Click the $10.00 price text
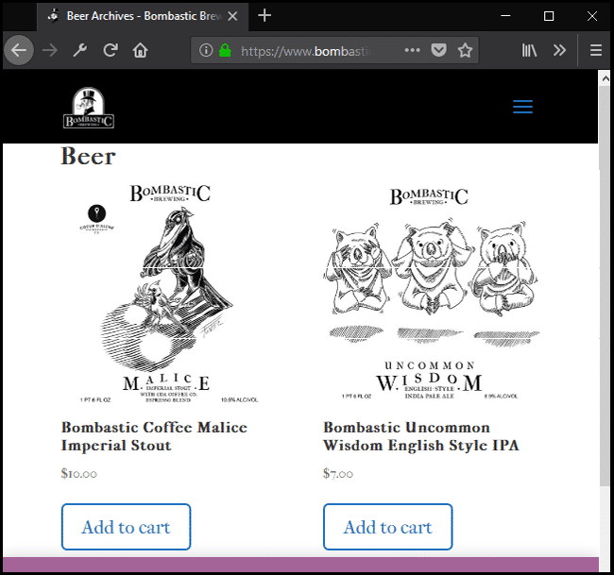 click(79, 474)
